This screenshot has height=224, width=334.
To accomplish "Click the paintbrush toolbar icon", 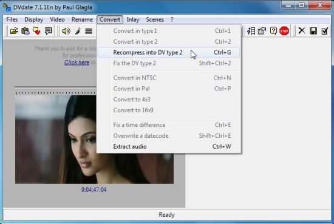I will [x=78, y=31].
